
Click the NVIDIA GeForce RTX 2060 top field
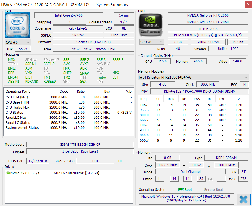(x=208, y=15)
